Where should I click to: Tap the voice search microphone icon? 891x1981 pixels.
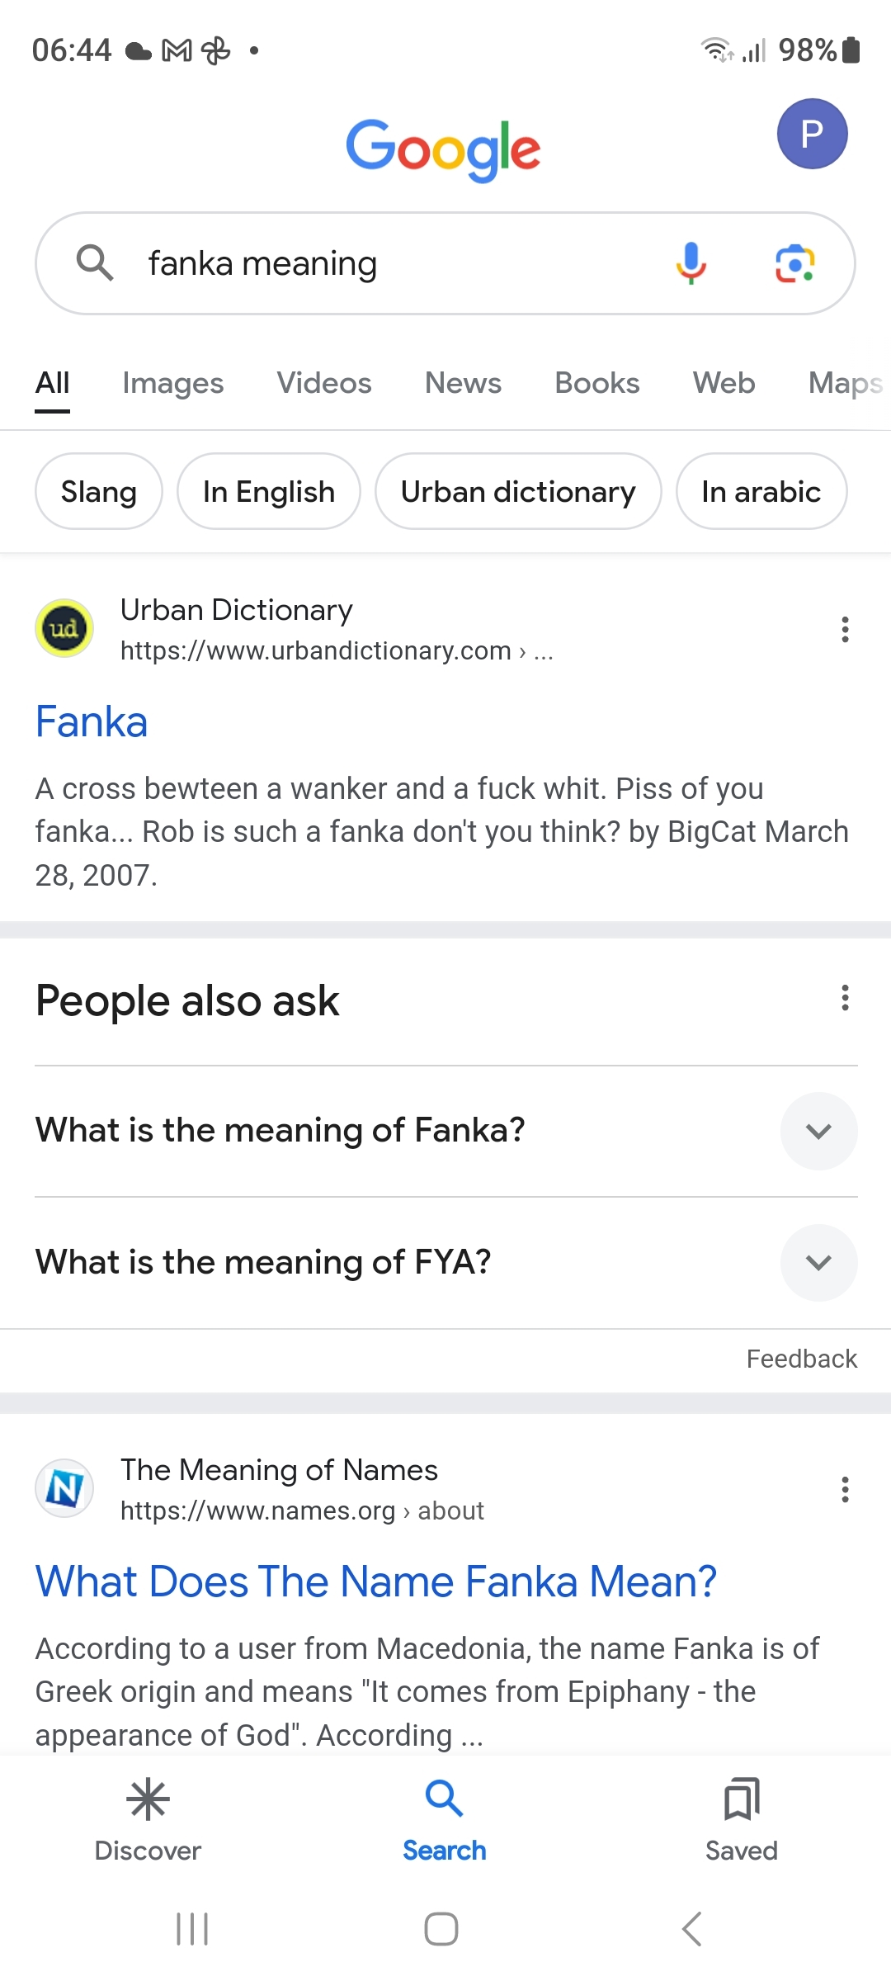[691, 263]
